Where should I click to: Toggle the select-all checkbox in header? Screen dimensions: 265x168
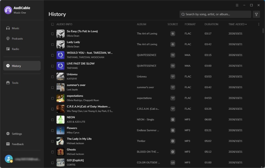pos(53,24)
